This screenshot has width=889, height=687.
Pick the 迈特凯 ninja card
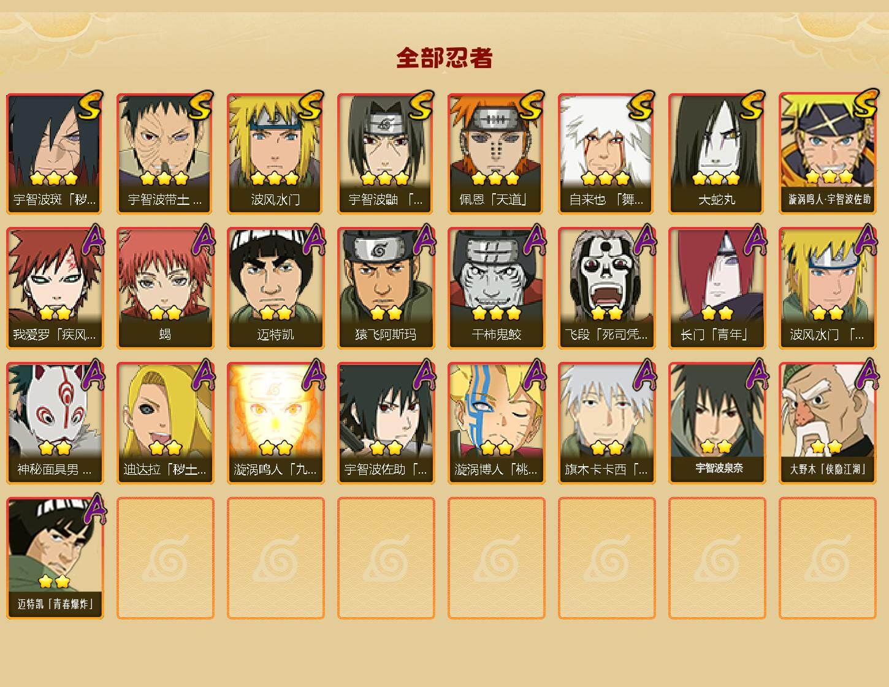[x=275, y=288]
